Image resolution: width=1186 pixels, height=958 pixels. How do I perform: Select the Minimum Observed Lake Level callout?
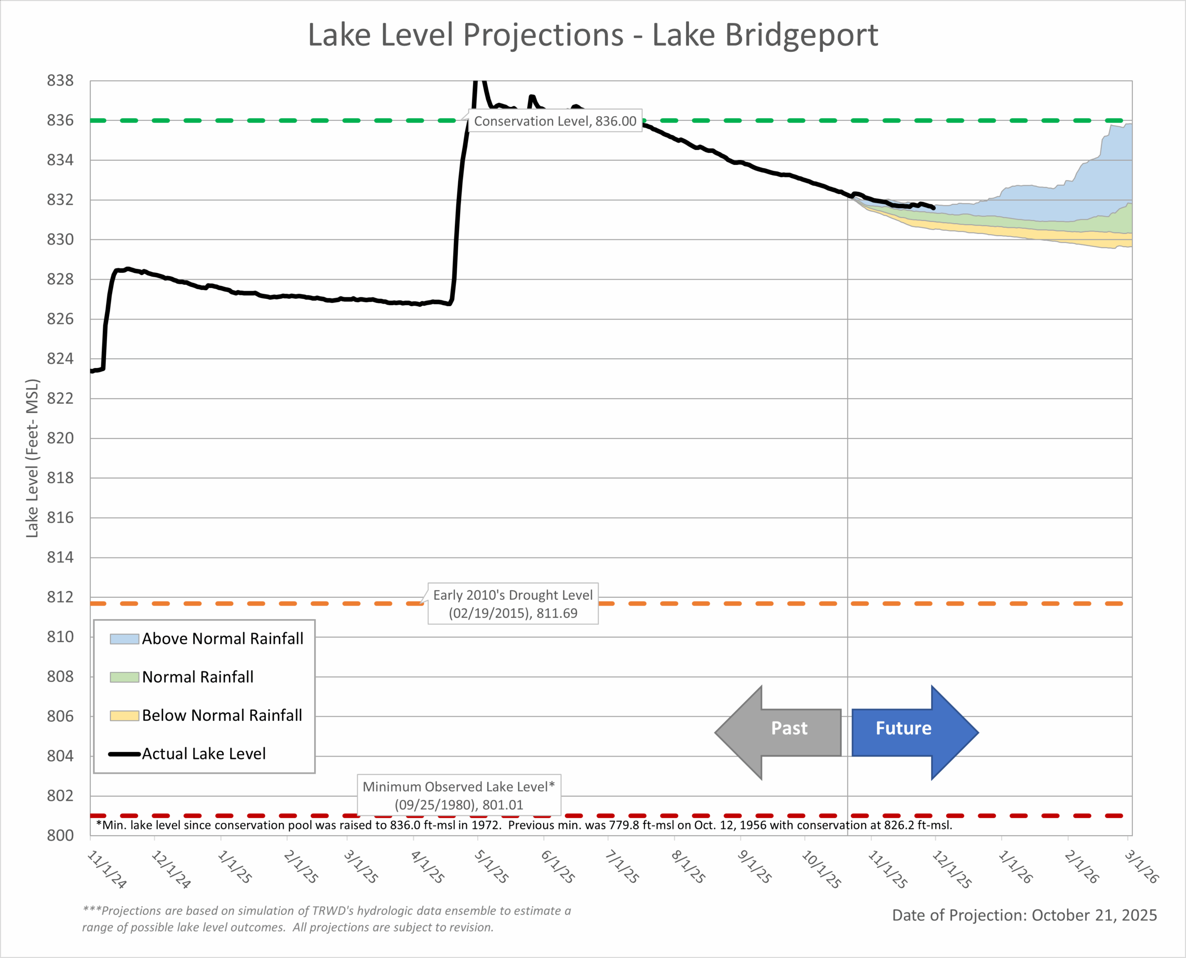tap(459, 795)
